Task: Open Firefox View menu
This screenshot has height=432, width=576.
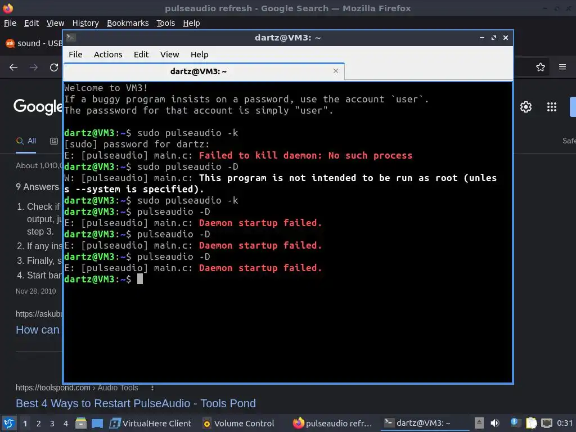Action: [56, 23]
